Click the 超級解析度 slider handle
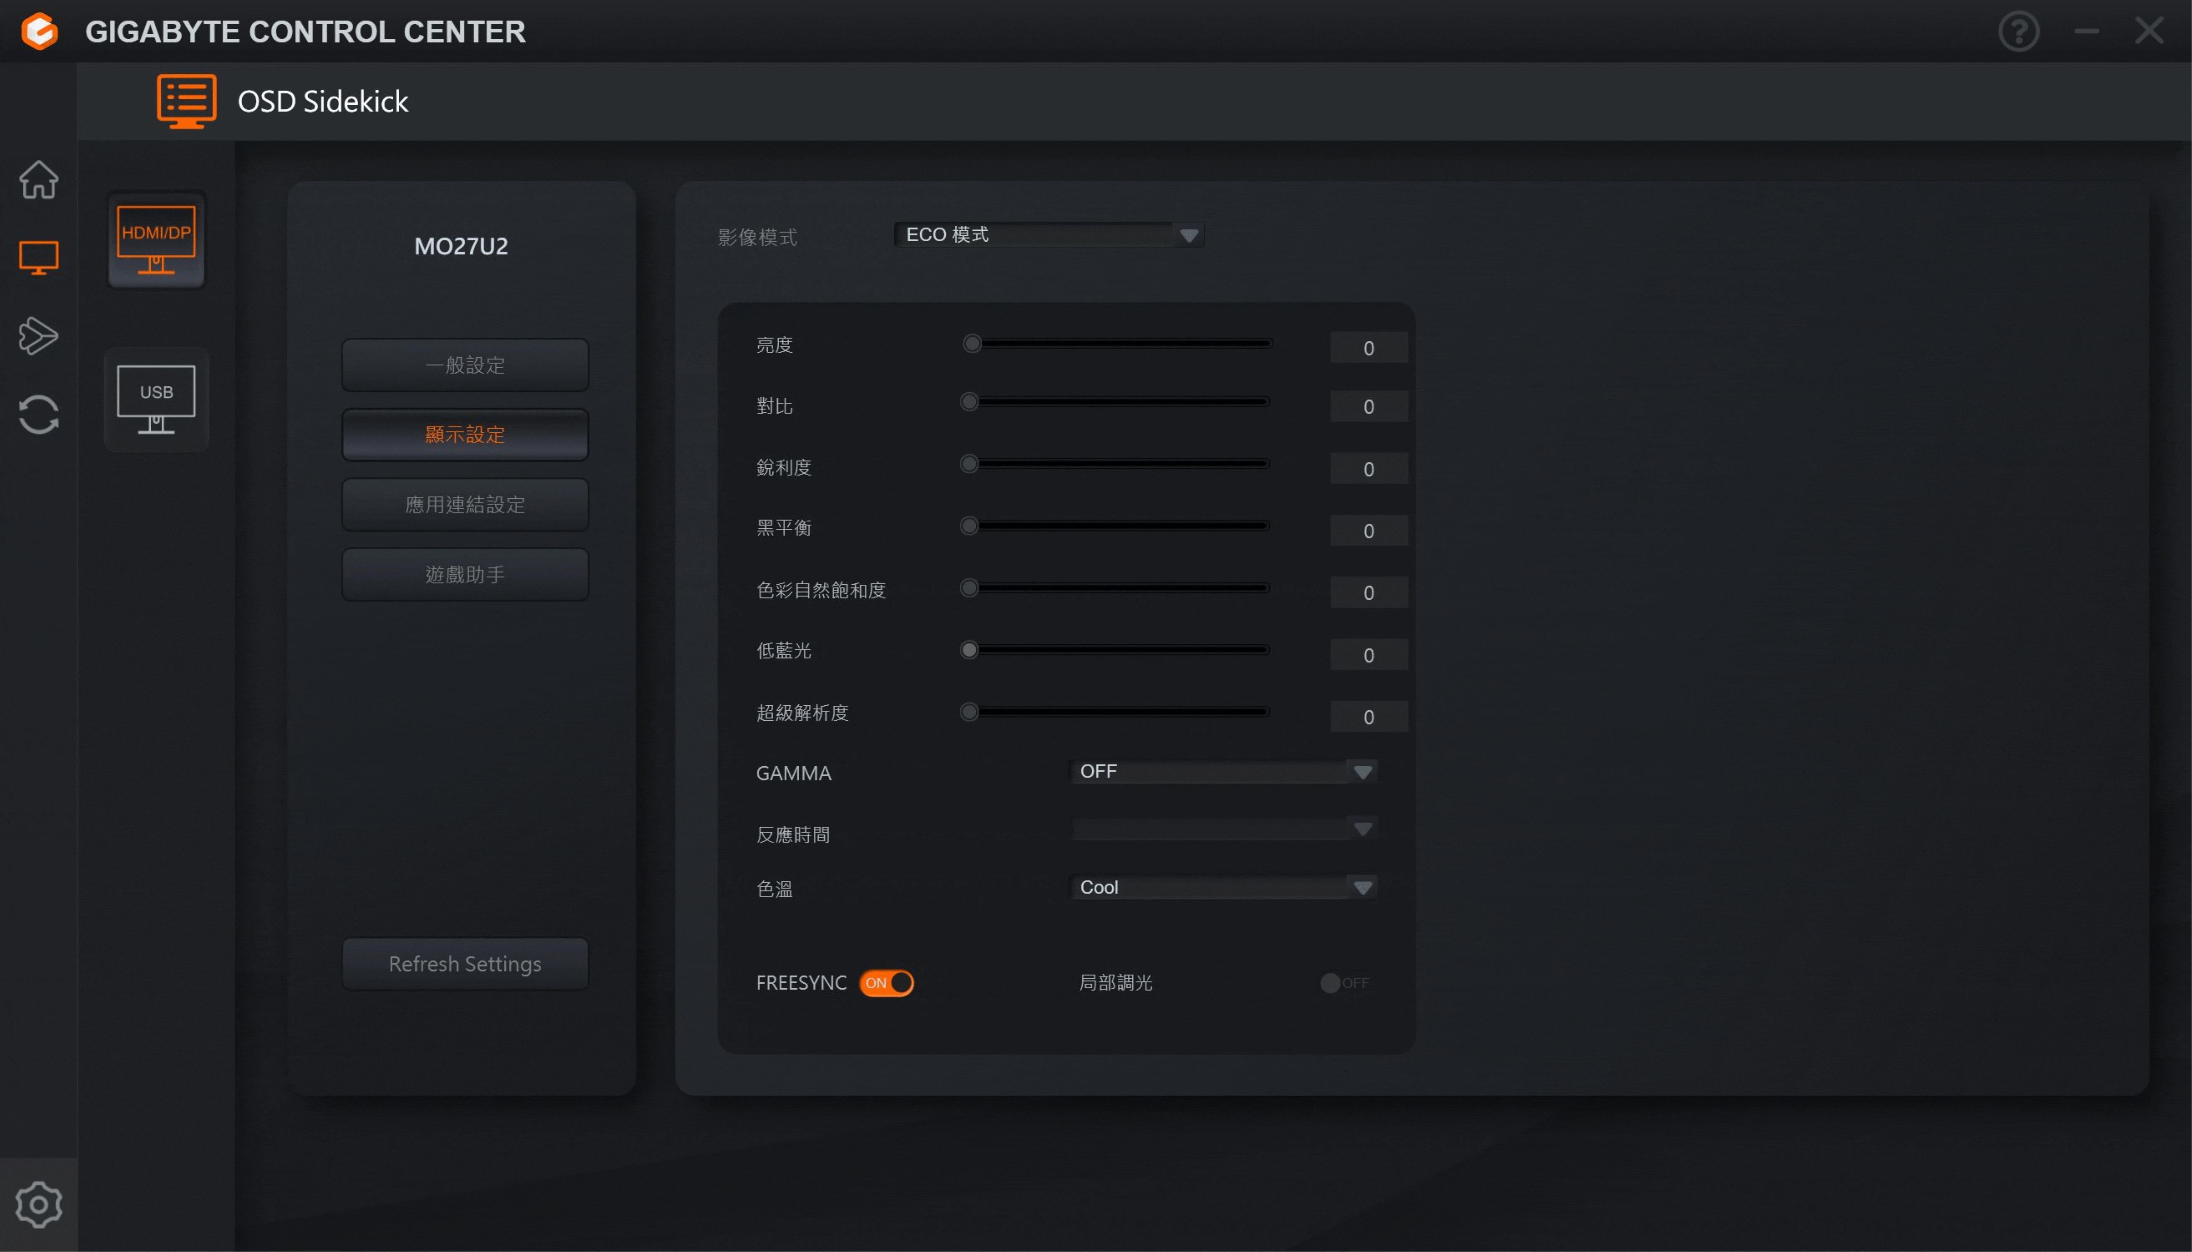 click(969, 712)
